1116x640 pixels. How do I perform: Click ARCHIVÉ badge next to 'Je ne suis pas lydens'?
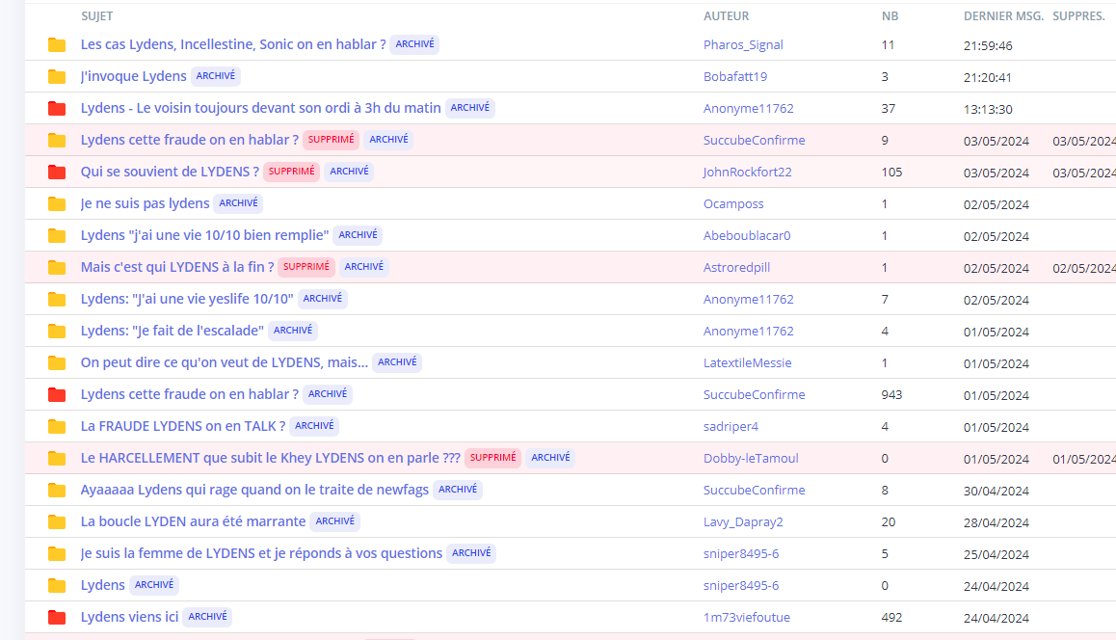coord(238,203)
